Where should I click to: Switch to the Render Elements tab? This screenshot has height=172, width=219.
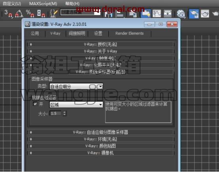[x=130, y=33]
